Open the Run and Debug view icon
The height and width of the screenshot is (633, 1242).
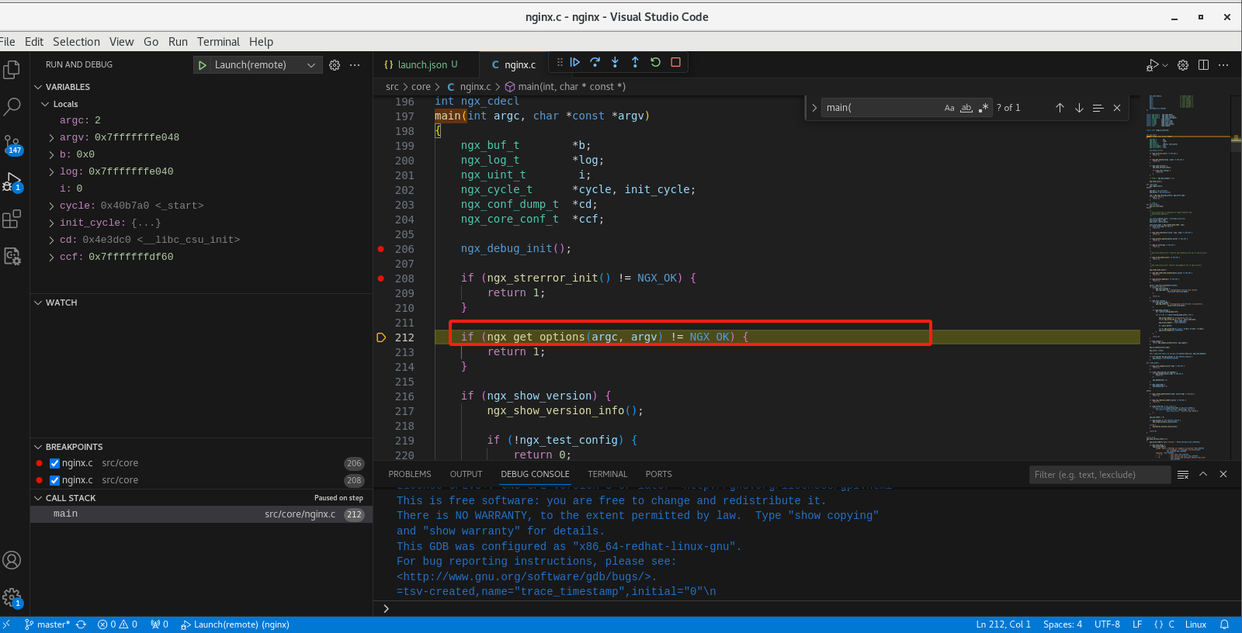[x=12, y=182]
